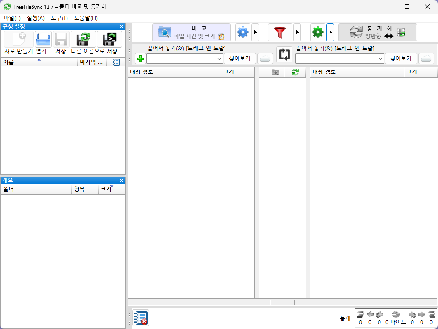This screenshot has height=329, width=438.
Task: Click the delete-right statistics icon
Action: click(x=432, y=314)
